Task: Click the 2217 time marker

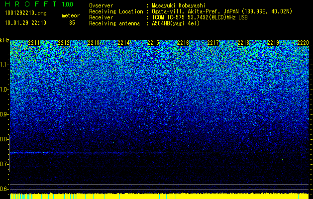Action: 213,43
